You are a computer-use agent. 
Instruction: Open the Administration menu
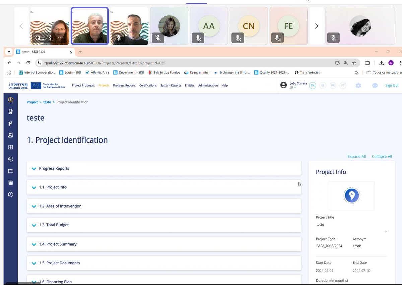coord(208,85)
